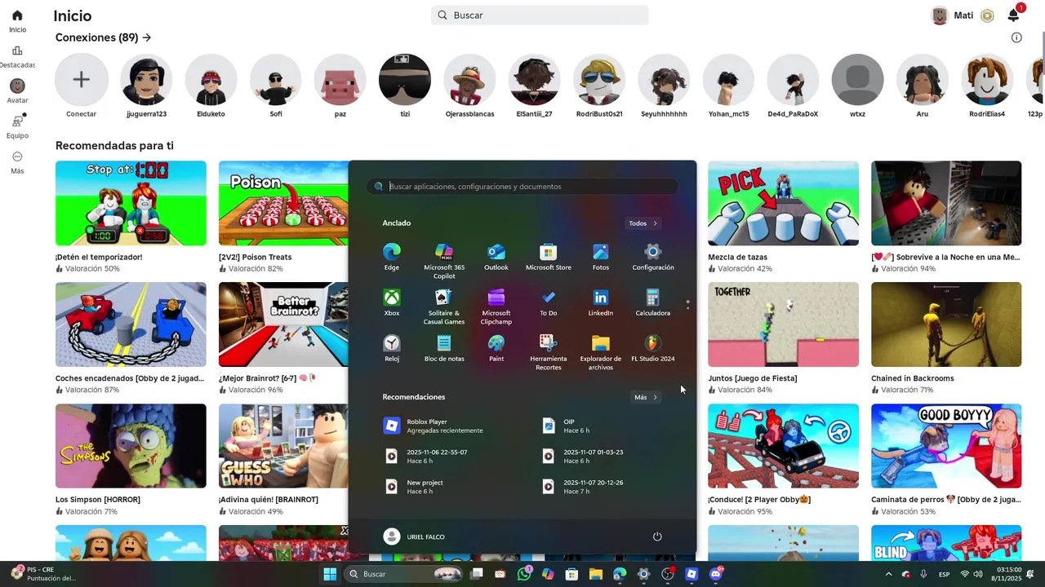Open Avatar in Roblox sidebar

tap(17, 91)
